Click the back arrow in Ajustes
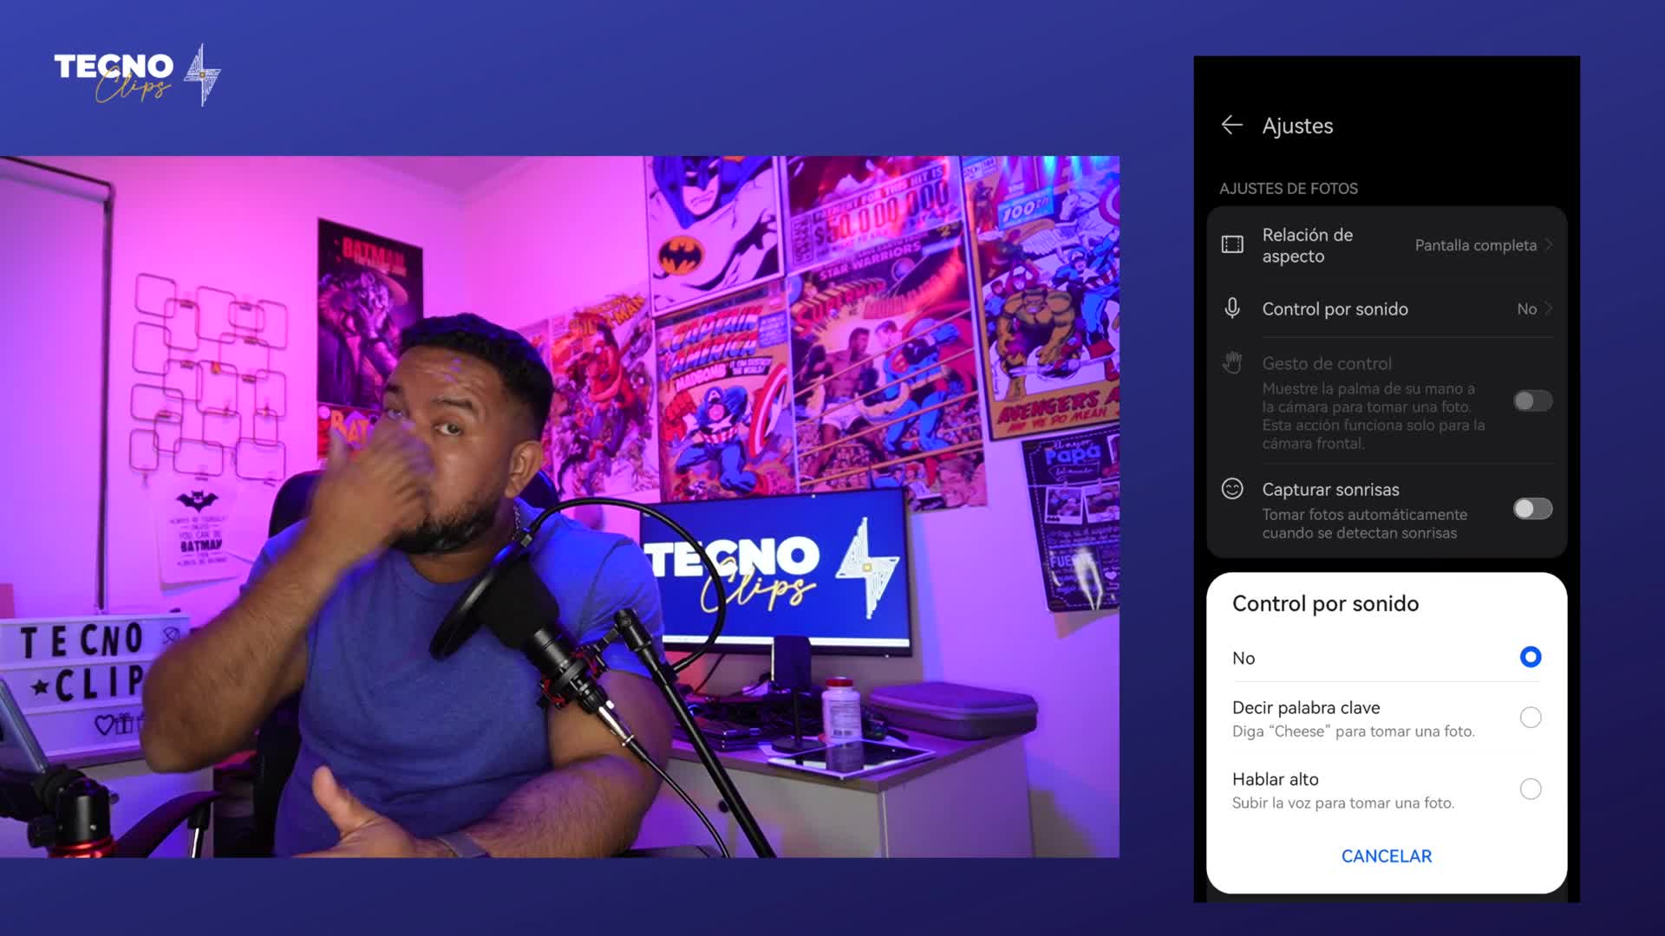The height and width of the screenshot is (936, 1665). [x=1233, y=126]
